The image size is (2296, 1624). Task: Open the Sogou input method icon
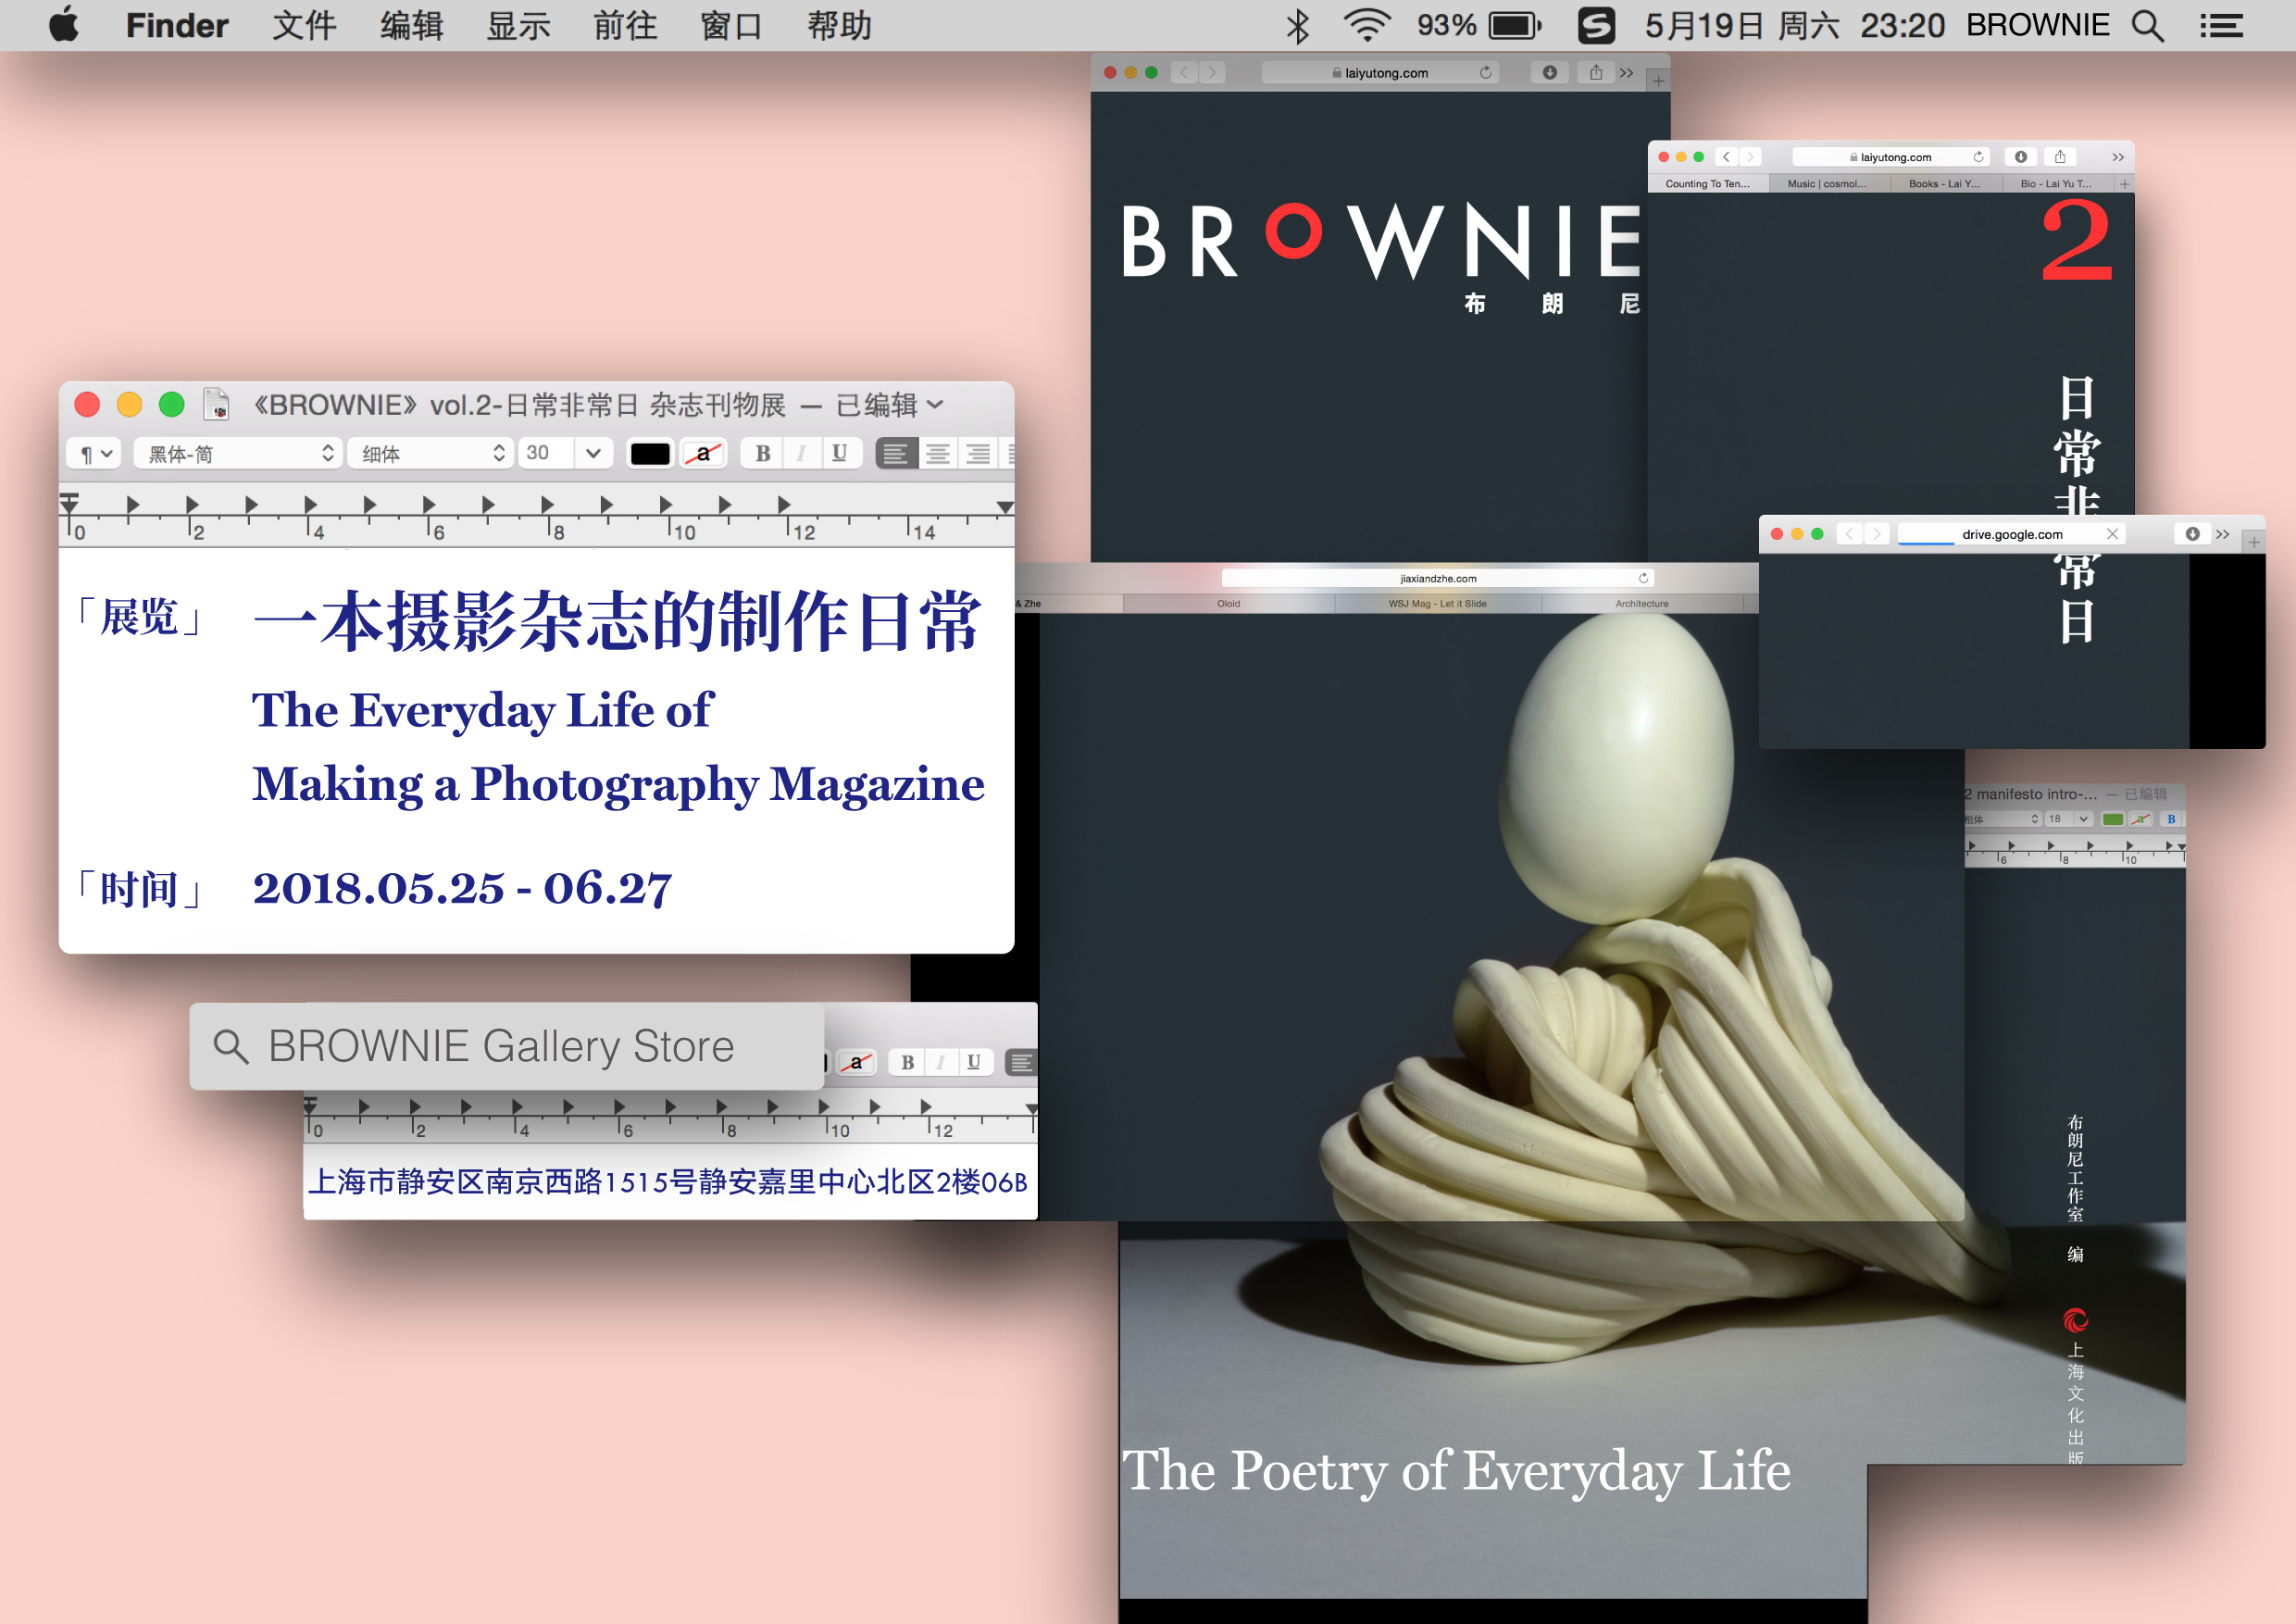point(1596,25)
